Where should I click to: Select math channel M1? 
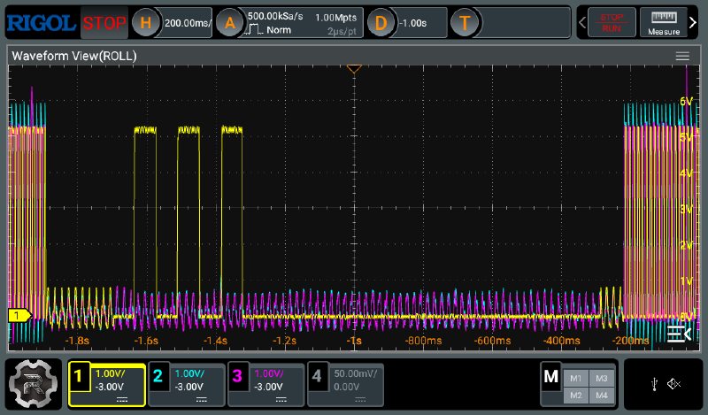(576, 377)
